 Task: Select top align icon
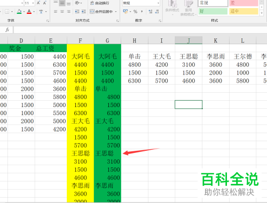tap(56, 3)
